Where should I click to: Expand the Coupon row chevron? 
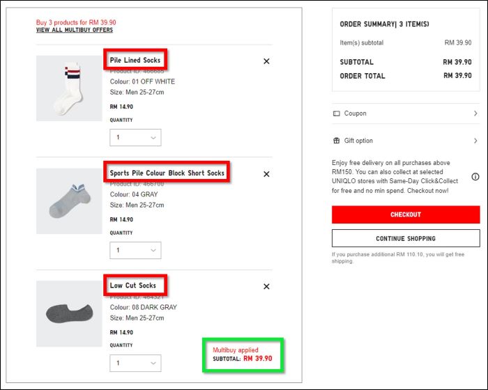pyautogui.click(x=475, y=114)
